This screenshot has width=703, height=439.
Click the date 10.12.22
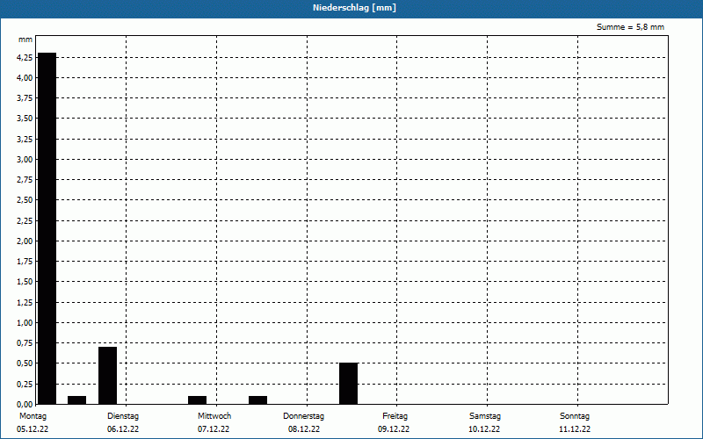484,429
